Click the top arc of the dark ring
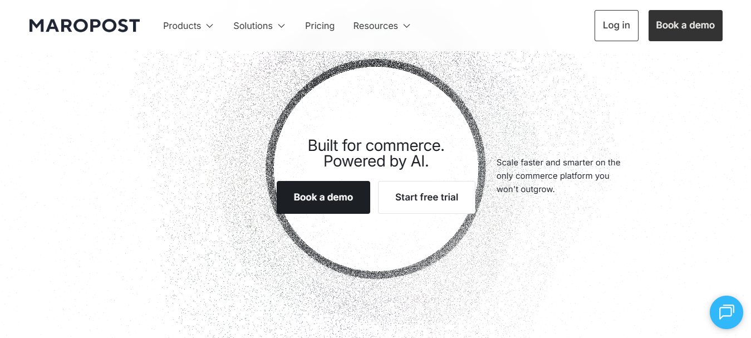Screen dimensions: 751x338 pos(376,63)
